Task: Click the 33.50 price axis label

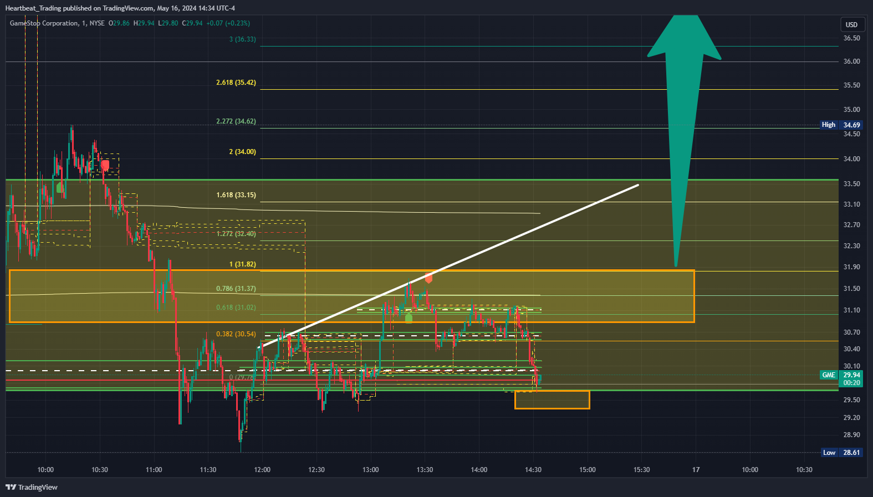Action: click(x=852, y=184)
